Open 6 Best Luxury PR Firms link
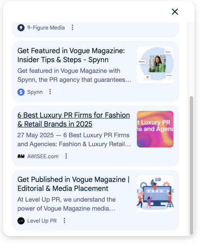208x249 pixels. [73, 120]
